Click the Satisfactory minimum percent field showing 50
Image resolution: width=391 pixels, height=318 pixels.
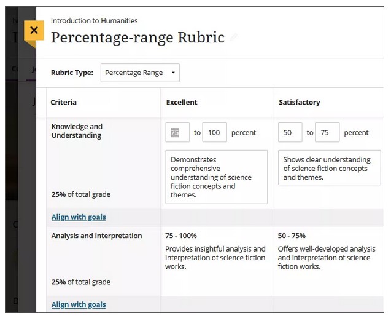290,132
